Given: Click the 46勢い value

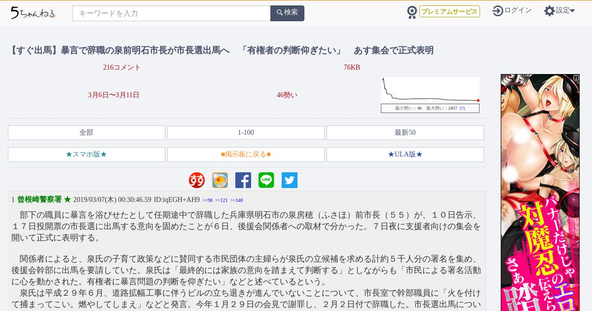Looking at the screenshot, I should (287, 95).
